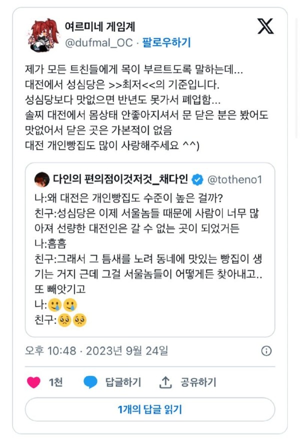
Task: Open 다인의 편의점이것저것_채다인 quoted author name
Action: click(x=122, y=179)
